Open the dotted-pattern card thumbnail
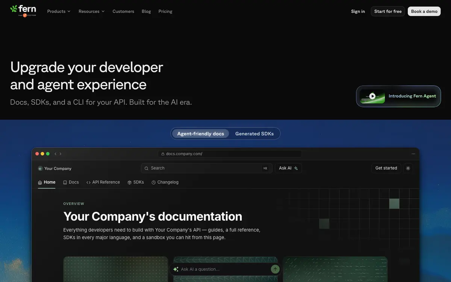The width and height of the screenshot is (451, 282). tap(115, 269)
